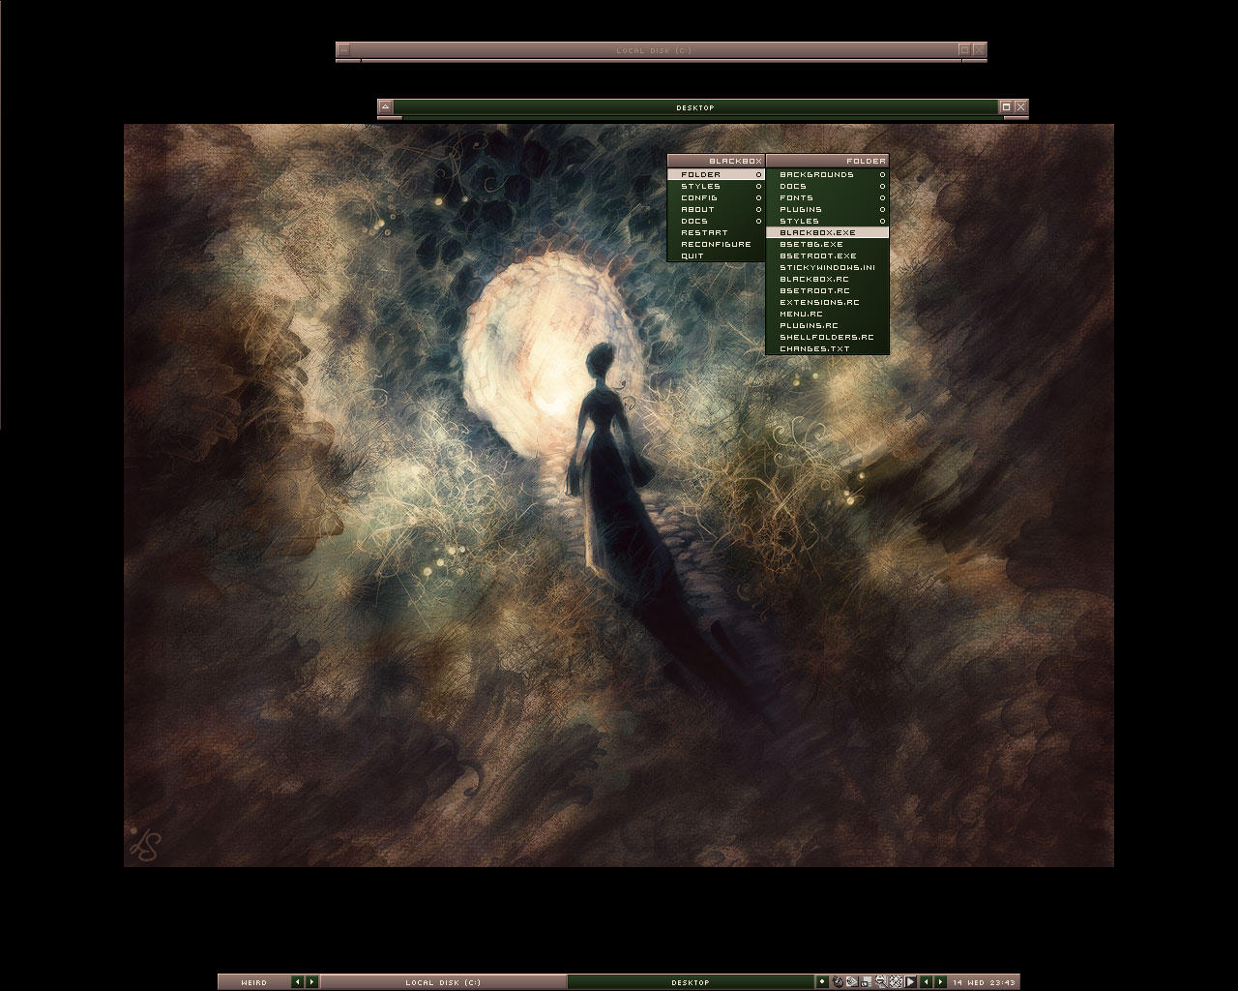
Task: Open plugins.rc from the Folder menu
Action: click(x=827, y=325)
